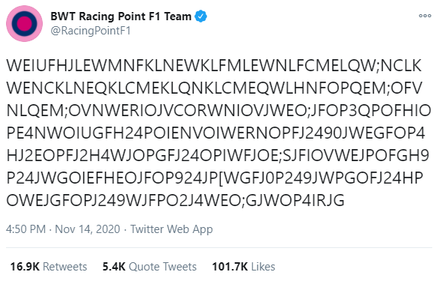Screen dimensions: 439x281
Task: Click tweet line starting with HJ2EOPFJ2H4
Action: [218, 155]
